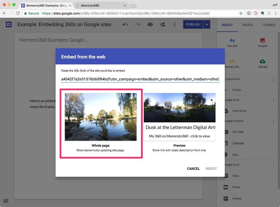This screenshot has width=280, height=207.
Task: Click the Secure lock indicator in address bar
Action: pyautogui.click(x=31, y=13)
